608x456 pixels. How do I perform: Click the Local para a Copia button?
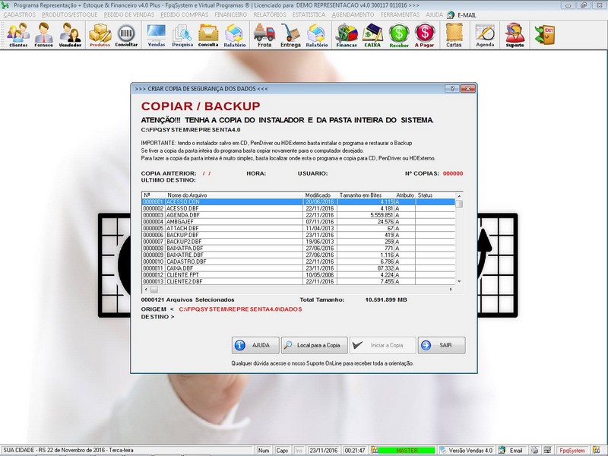point(314,345)
